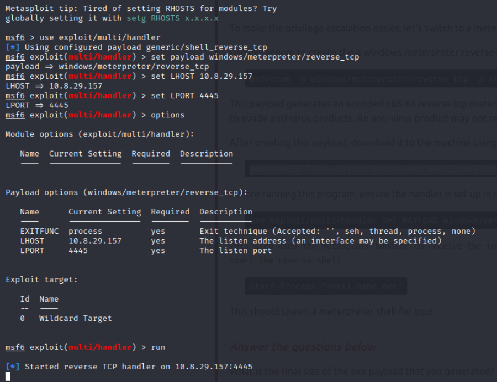
Task: Click the 'Required' header under Module options
Action: pos(151,154)
